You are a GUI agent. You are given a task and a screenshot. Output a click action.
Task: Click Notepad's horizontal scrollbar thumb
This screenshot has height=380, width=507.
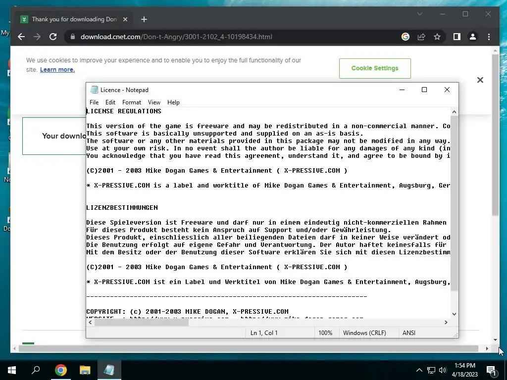(141, 322)
